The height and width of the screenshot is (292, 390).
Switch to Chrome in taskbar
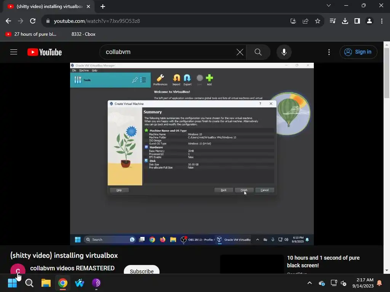pyautogui.click(x=63, y=283)
